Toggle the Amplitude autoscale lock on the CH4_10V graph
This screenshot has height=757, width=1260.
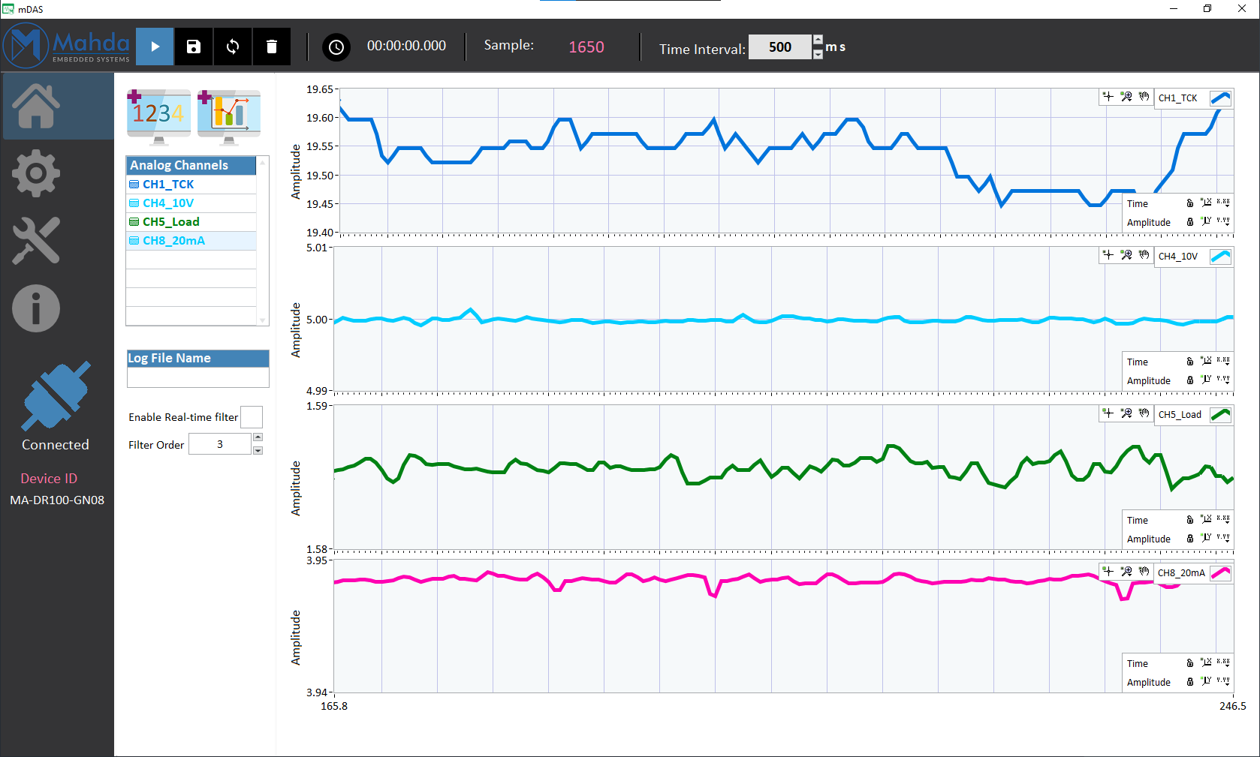click(x=1189, y=380)
